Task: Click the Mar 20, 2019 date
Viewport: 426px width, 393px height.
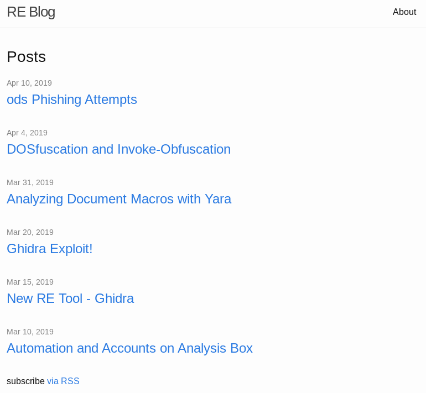Action: [30, 232]
